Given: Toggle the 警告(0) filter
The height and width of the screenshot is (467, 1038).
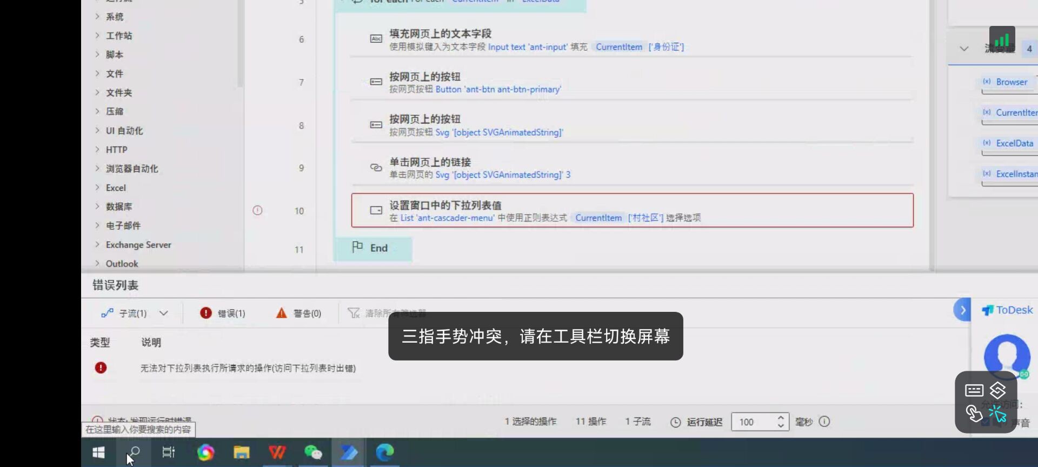Looking at the screenshot, I should point(298,313).
